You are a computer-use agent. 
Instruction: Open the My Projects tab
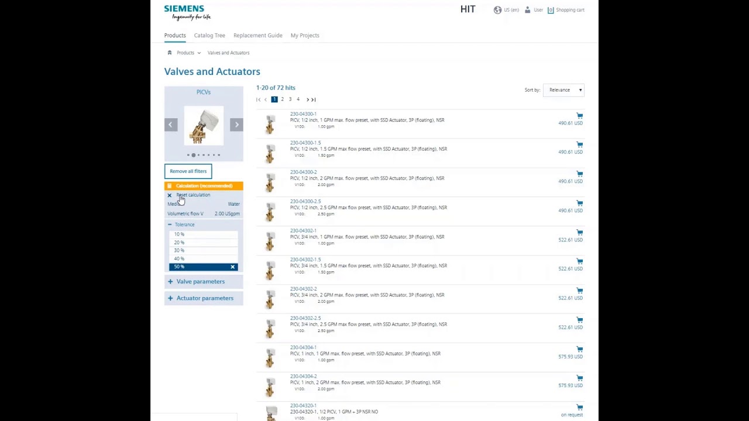[x=305, y=35]
